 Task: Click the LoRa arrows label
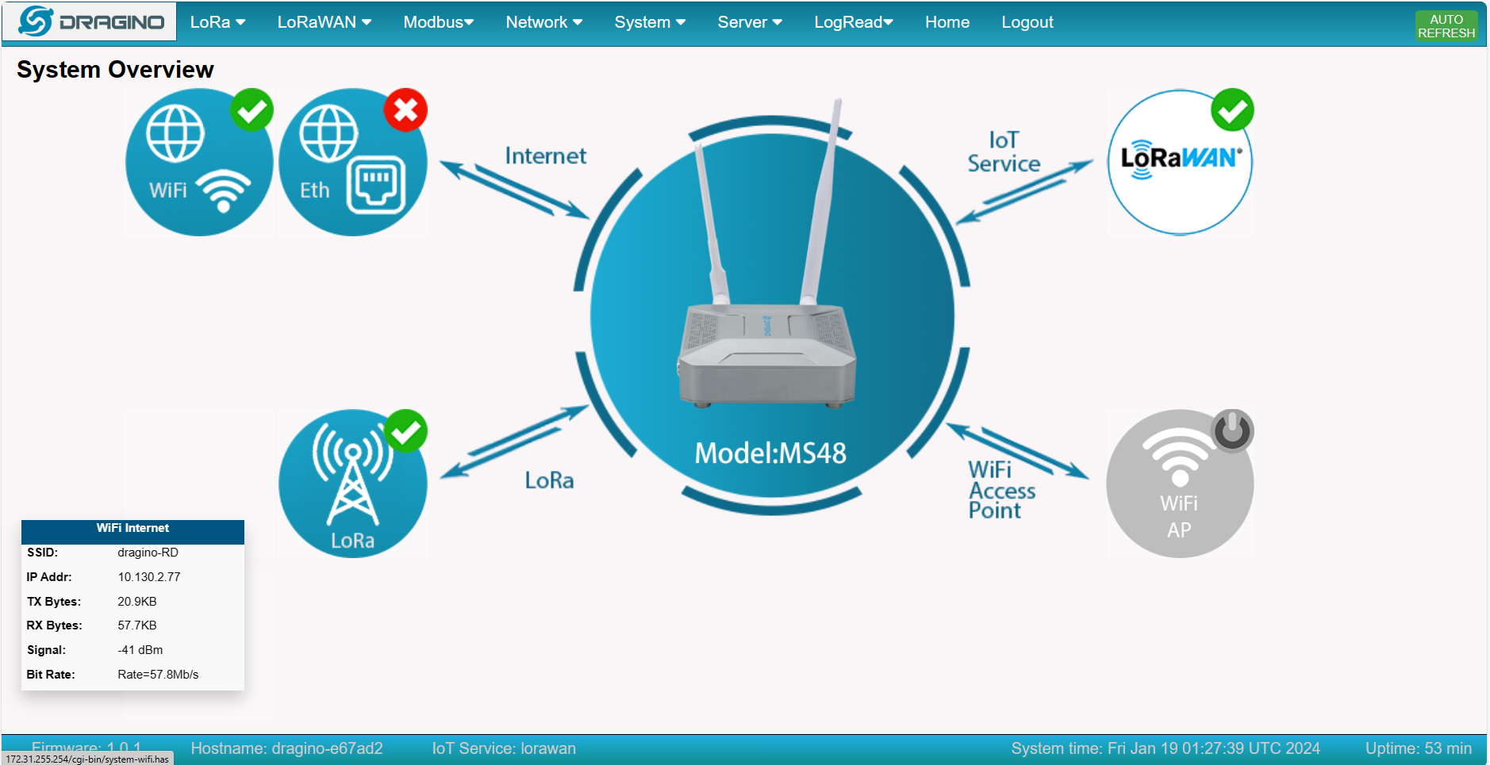click(549, 480)
